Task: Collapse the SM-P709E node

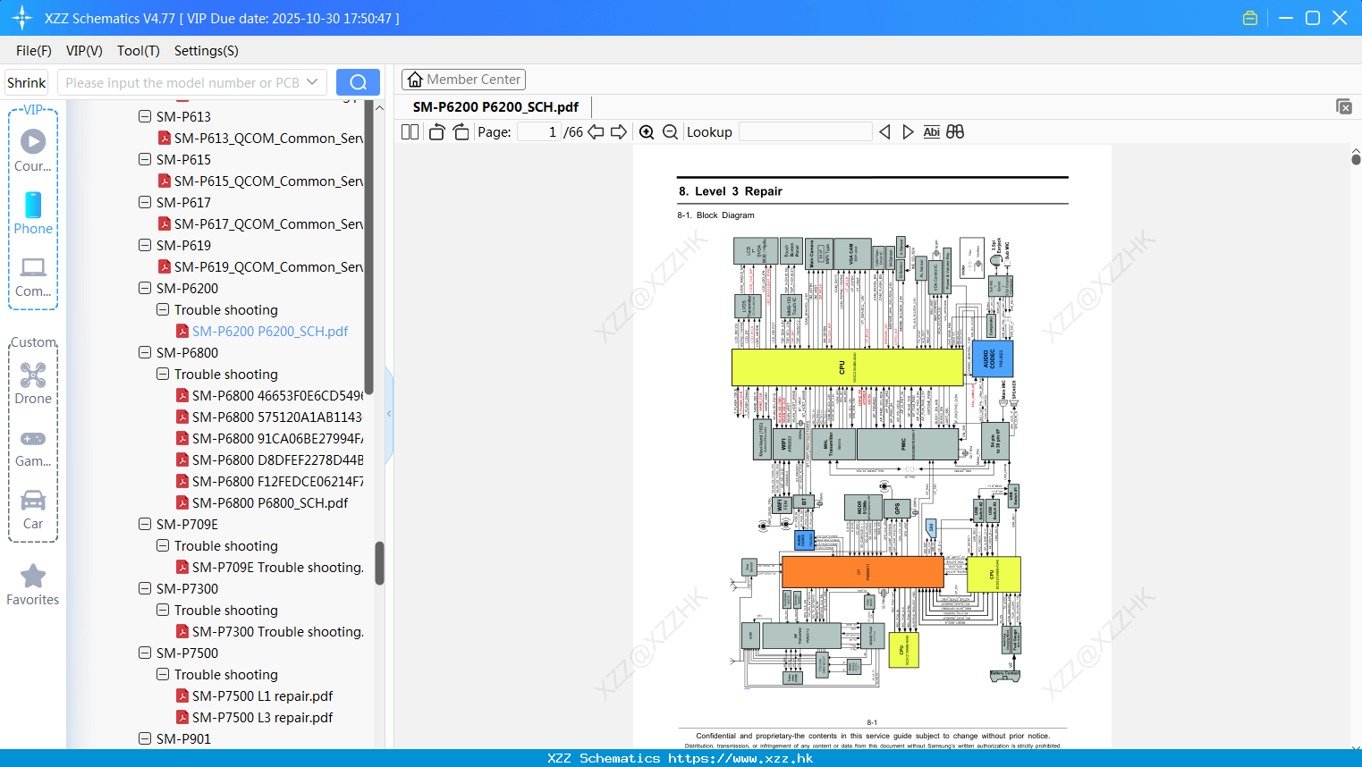Action: [145, 524]
